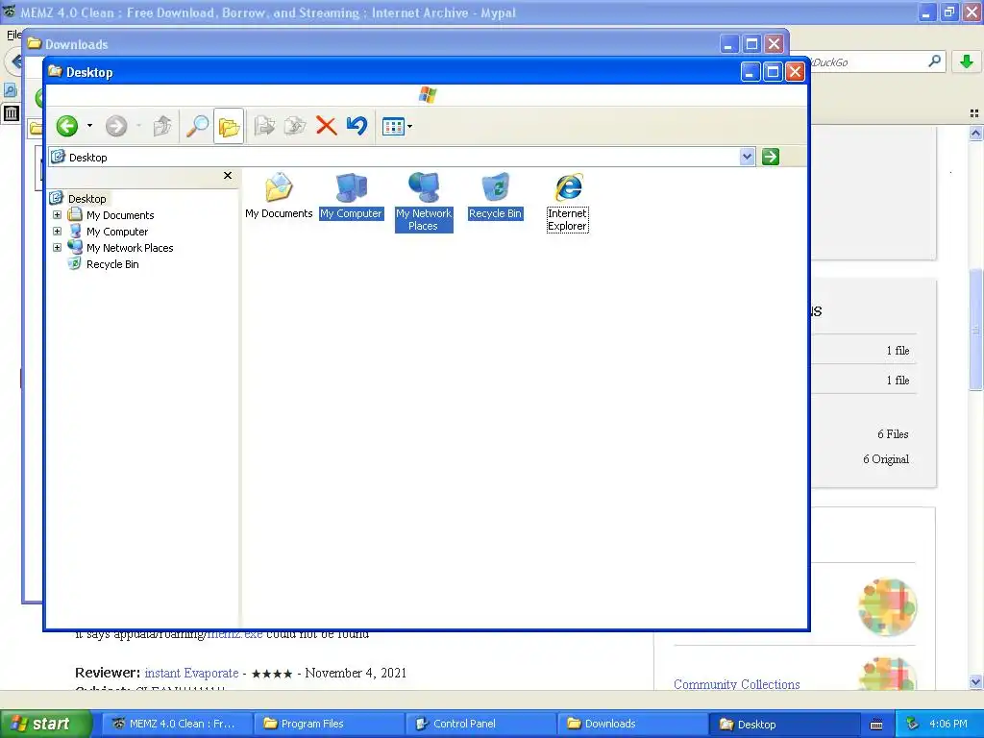Click the browser search magnifier icon
Screen dimensions: 984x738
pyautogui.click(x=934, y=61)
